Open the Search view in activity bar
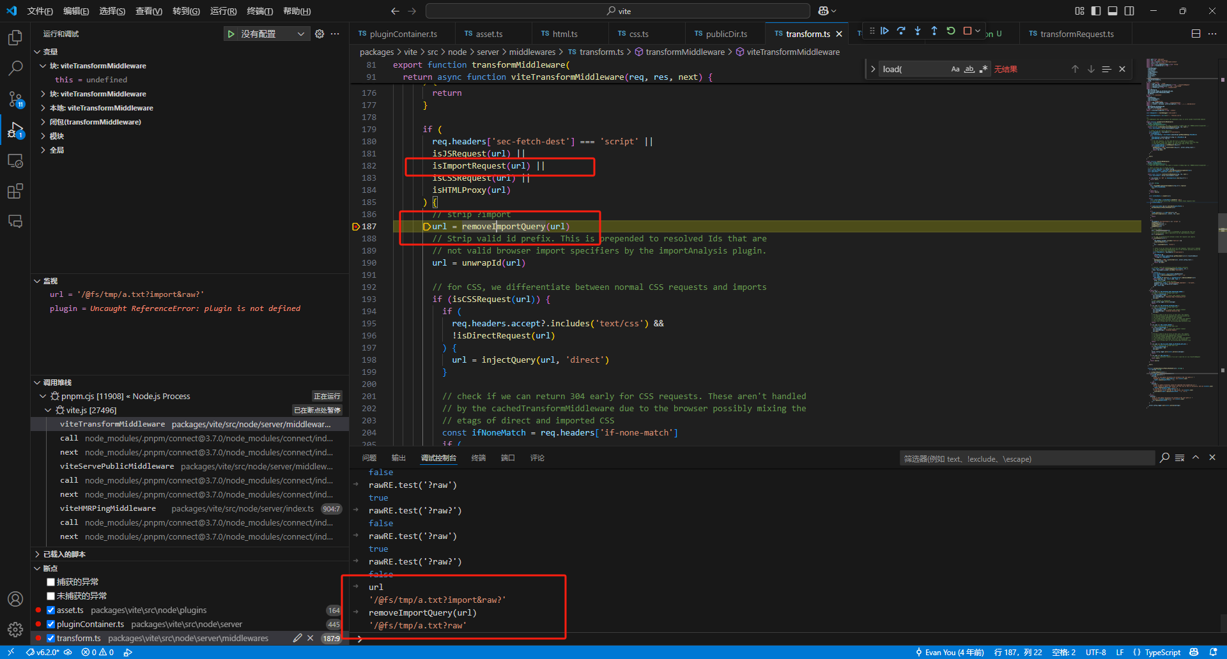This screenshot has width=1227, height=659. point(15,68)
